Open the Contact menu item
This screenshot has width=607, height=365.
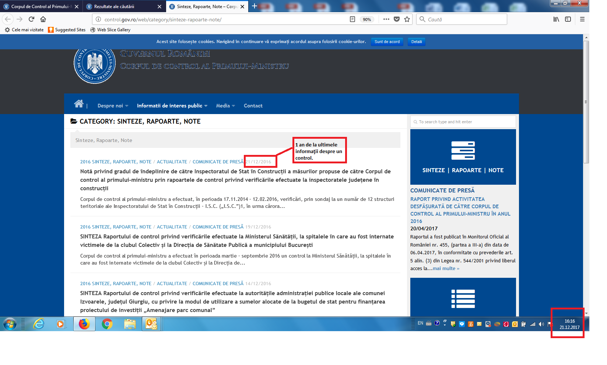pyautogui.click(x=253, y=106)
